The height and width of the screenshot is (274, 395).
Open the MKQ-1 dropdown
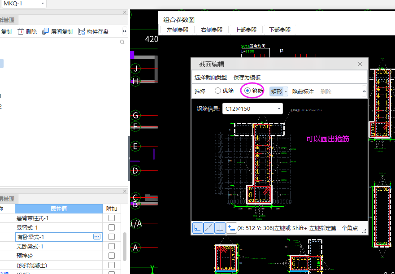coord(42,4)
